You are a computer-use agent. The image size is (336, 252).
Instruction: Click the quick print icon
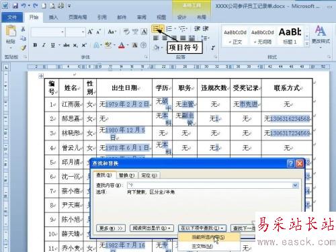[x=61, y=5]
